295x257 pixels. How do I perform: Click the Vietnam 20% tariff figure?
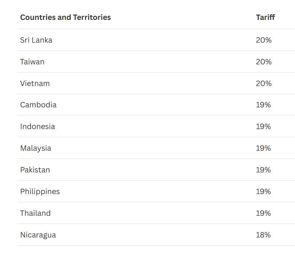pos(264,83)
